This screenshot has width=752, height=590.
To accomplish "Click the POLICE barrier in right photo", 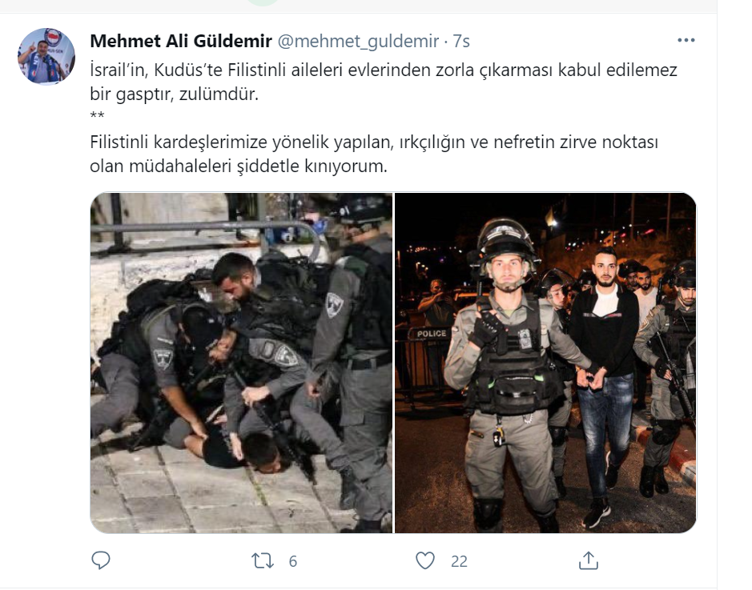I will [x=431, y=334].
